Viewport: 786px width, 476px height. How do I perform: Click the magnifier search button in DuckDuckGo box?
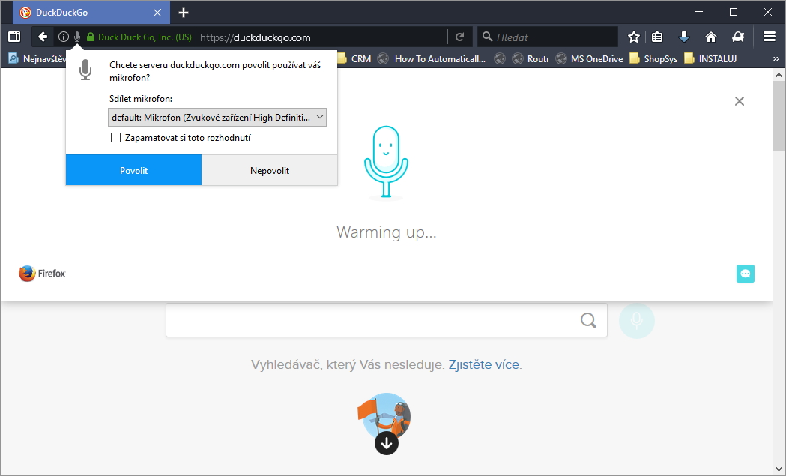coord(588,320)
